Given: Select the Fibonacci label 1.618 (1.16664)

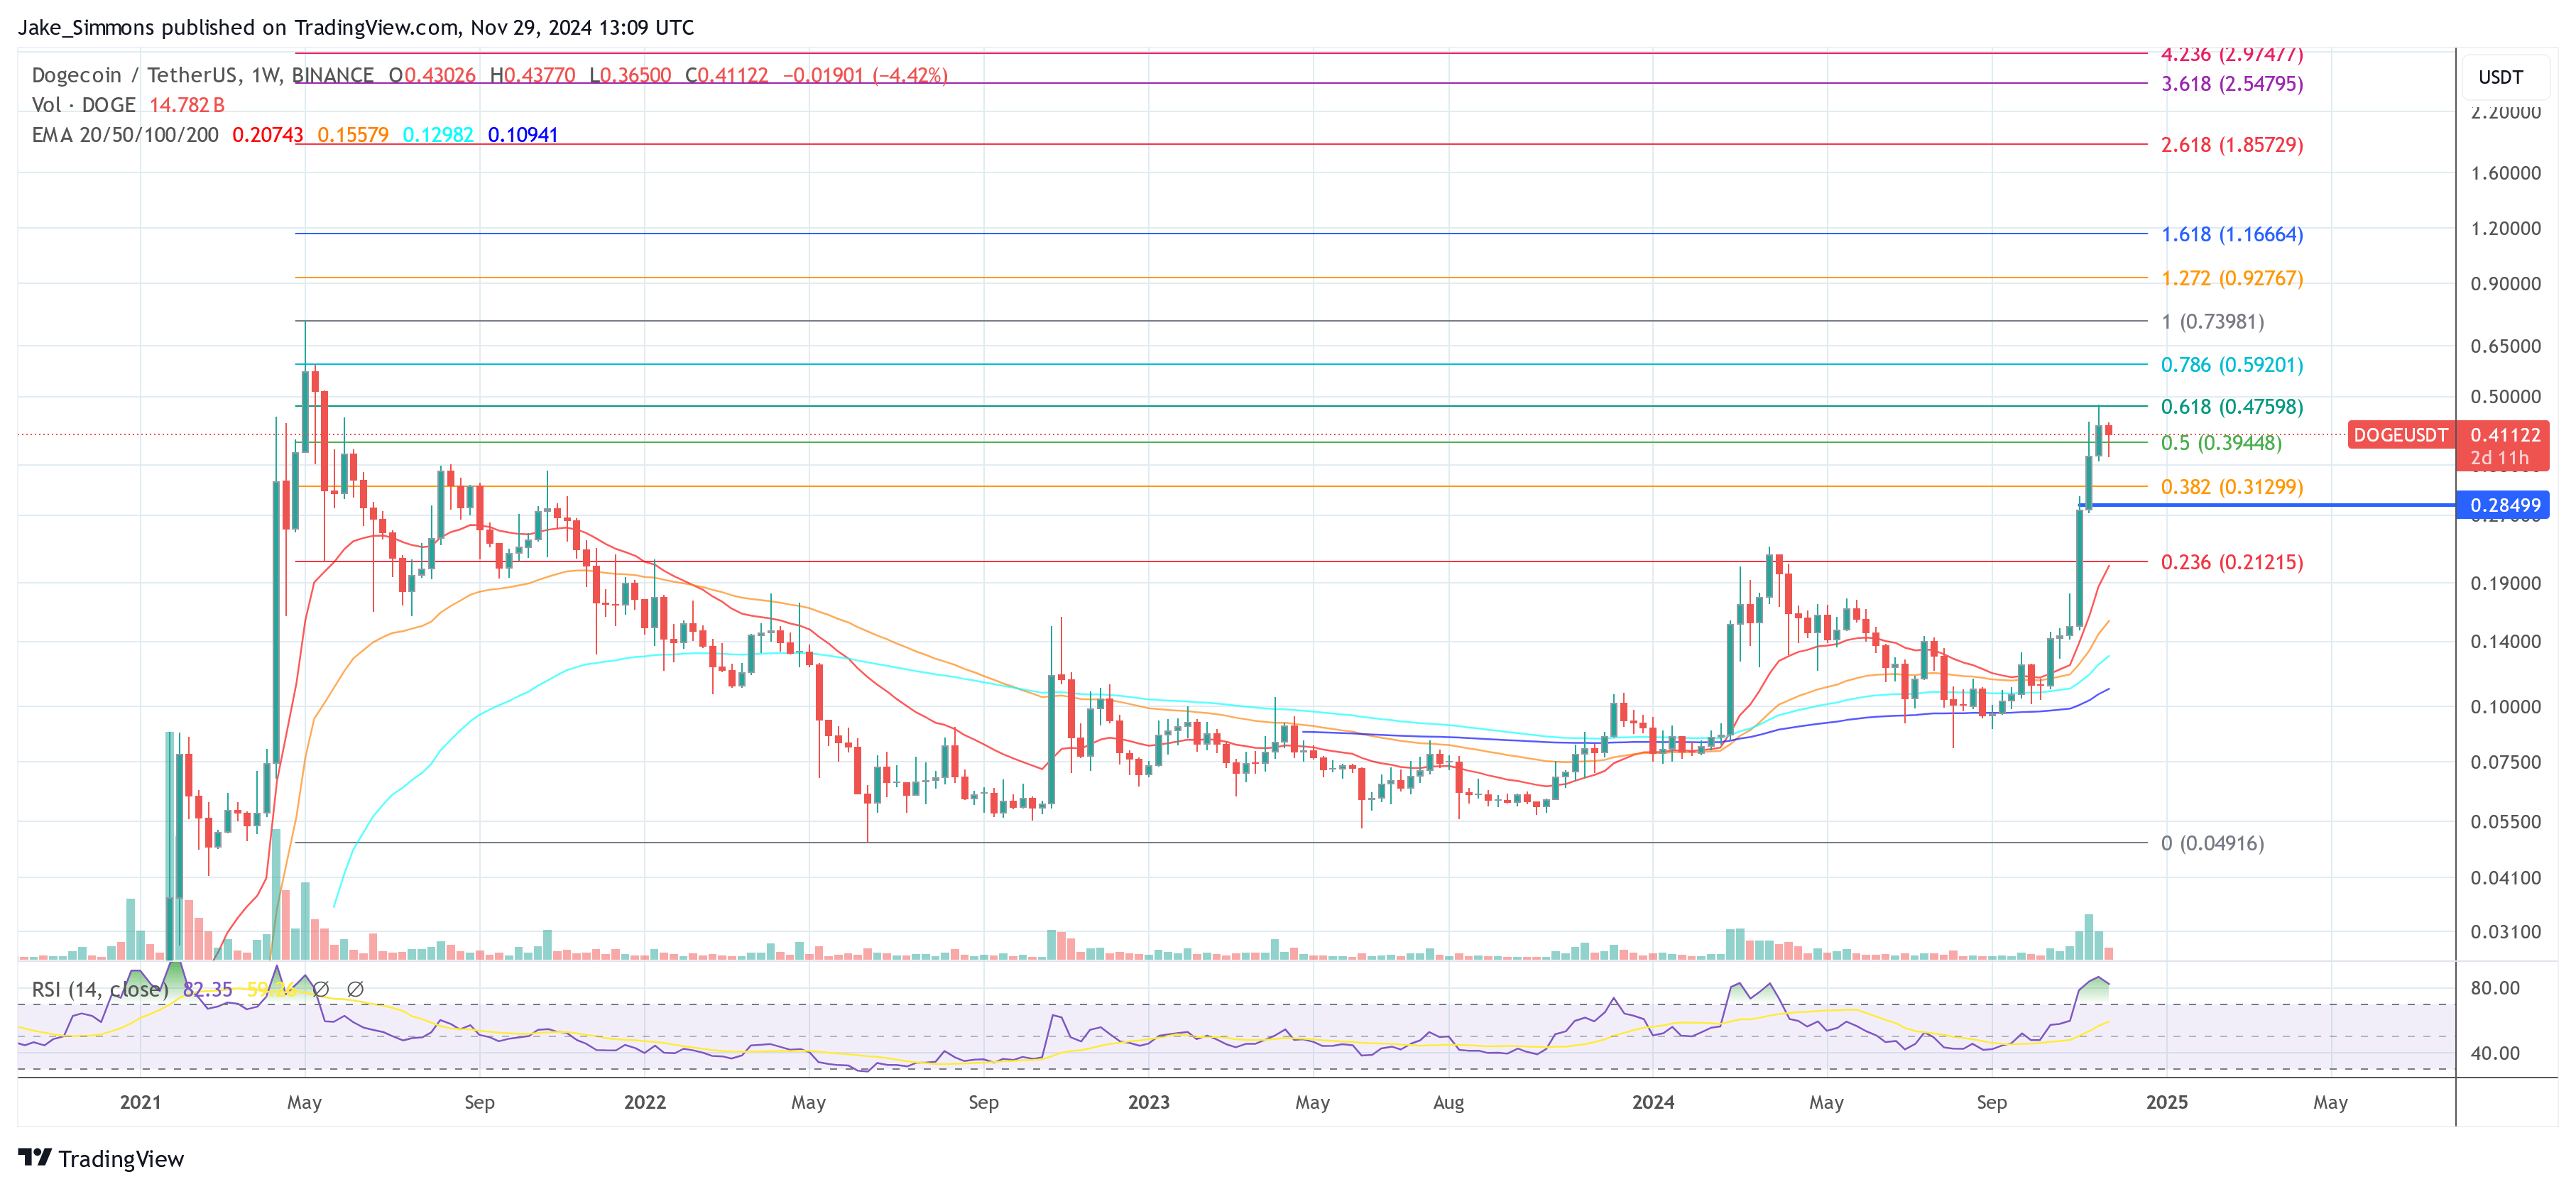Looking at the screenshot, I should click(x=2232, y=235).
